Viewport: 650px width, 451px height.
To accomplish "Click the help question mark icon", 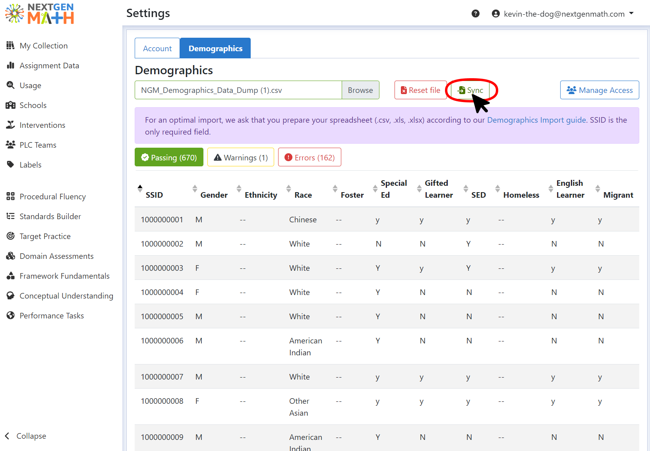I will [476, 14].
